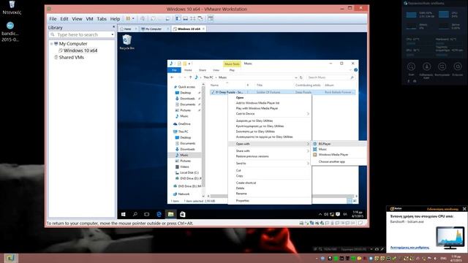Click the VMware suspend/pause toolbar icon
468x263 pixels.
click(x=128, y=18)
